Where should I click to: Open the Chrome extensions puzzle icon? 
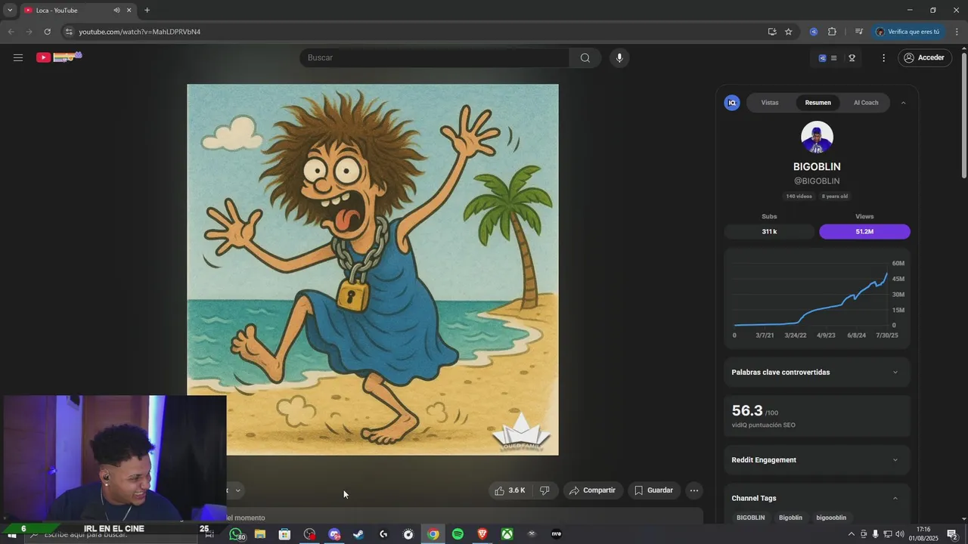832,32
